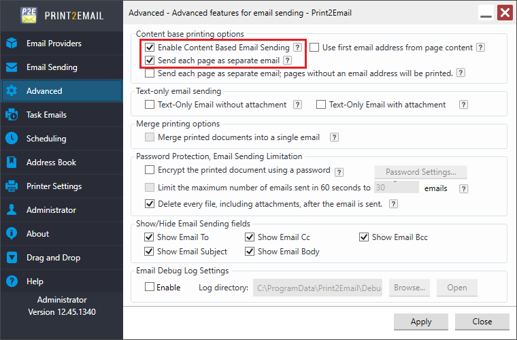Image resolution: width=517 pixels, height=340 pixels.
Task: Click the Email Providers cube icon
Action: tap(12, 44)
